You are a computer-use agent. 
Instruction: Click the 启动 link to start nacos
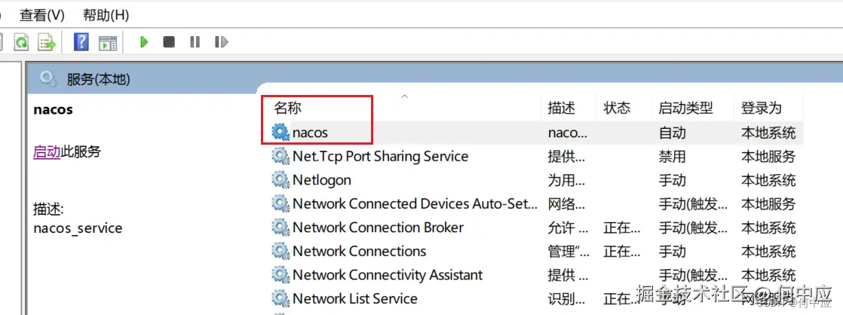46,152
